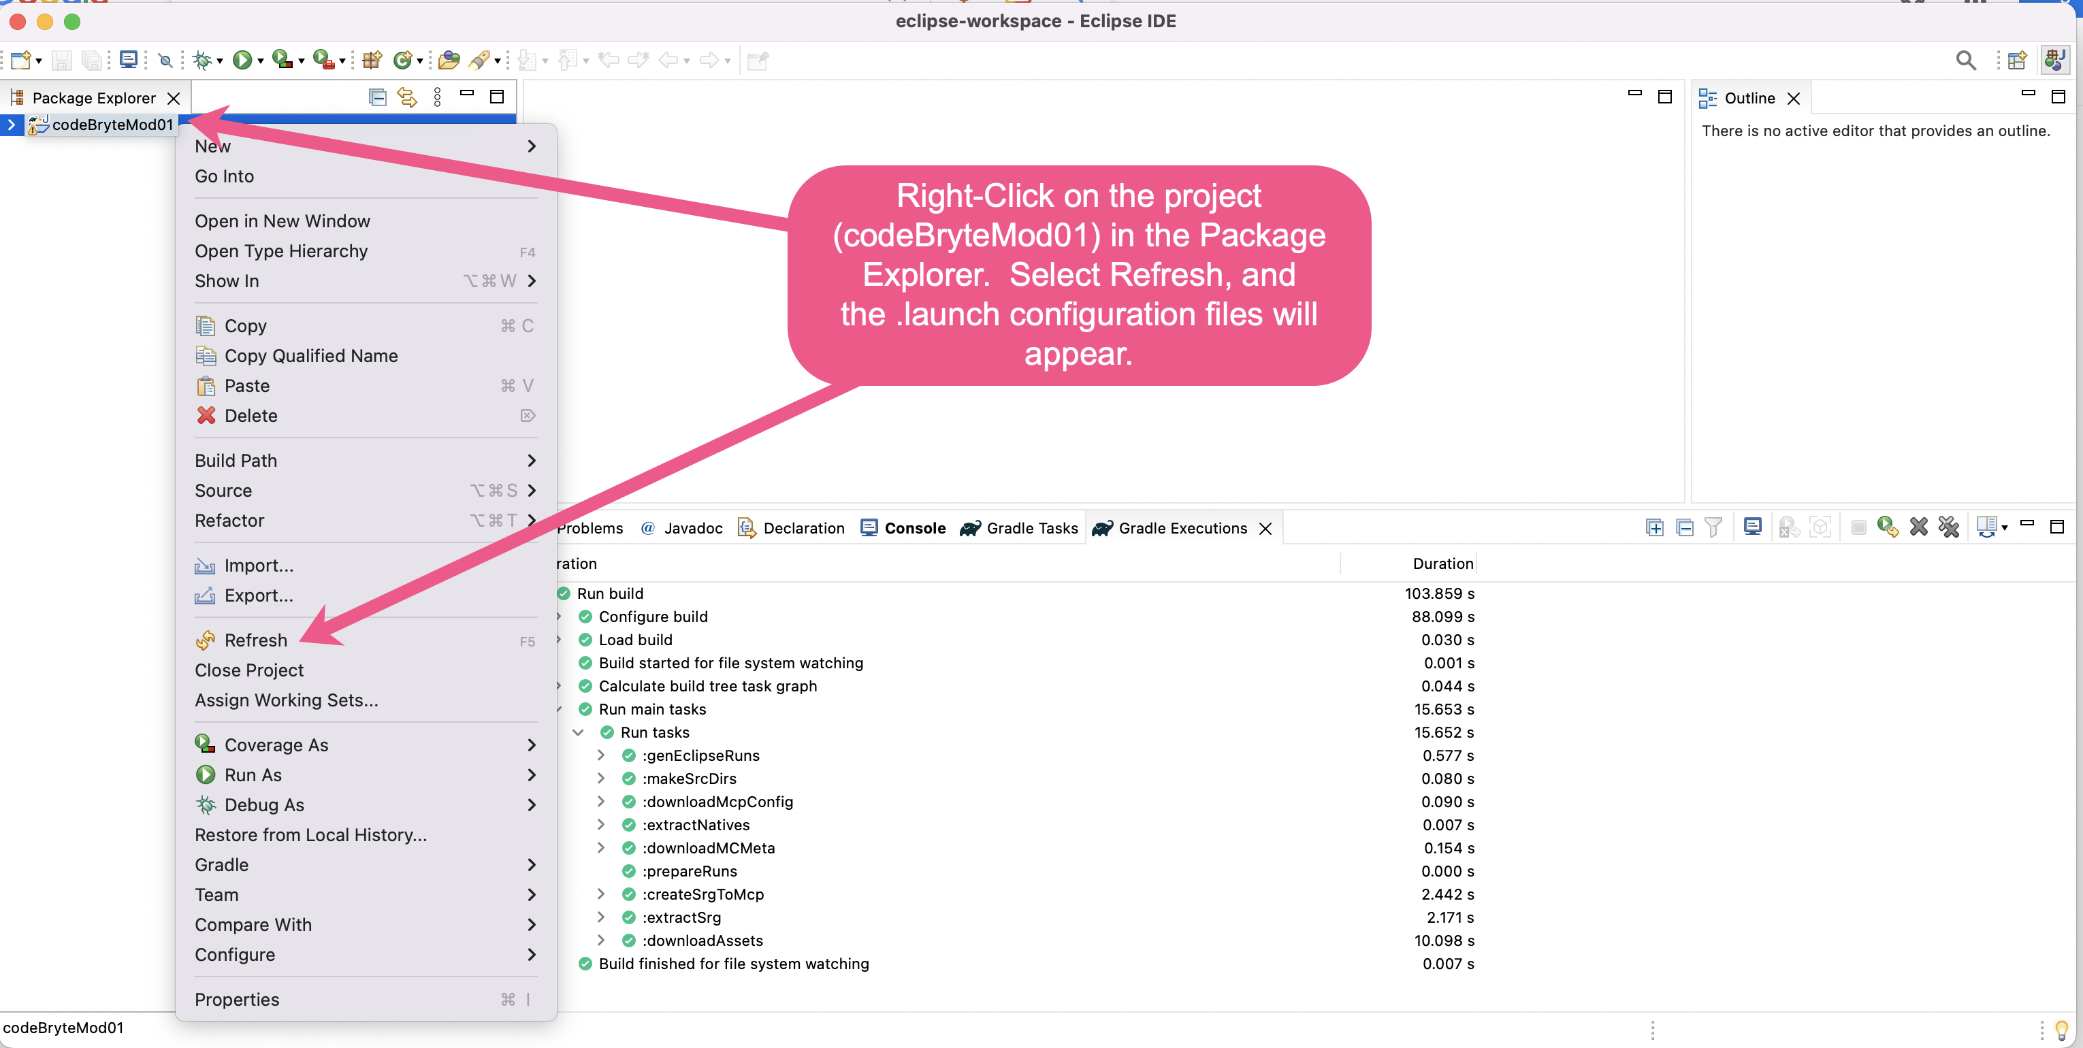Click the green Run toolbar button
This screenshot has width=2083, height=1048.
[x=242, y=60]
